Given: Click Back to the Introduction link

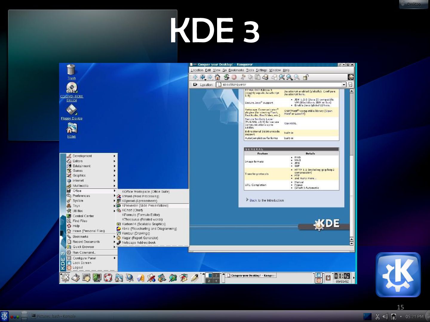Looking at the screenshot, I should coord(267,200).
